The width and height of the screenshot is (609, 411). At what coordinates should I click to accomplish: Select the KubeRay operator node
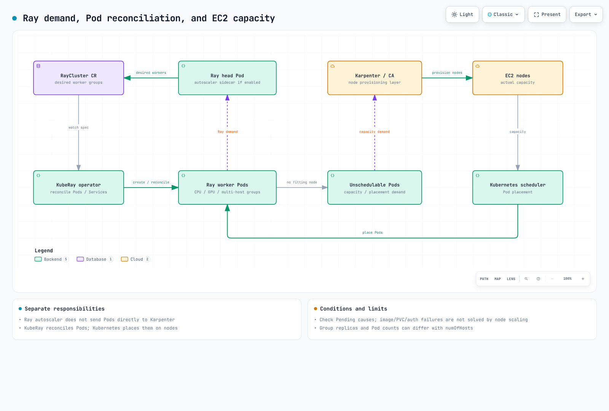(x=78, y=188)
